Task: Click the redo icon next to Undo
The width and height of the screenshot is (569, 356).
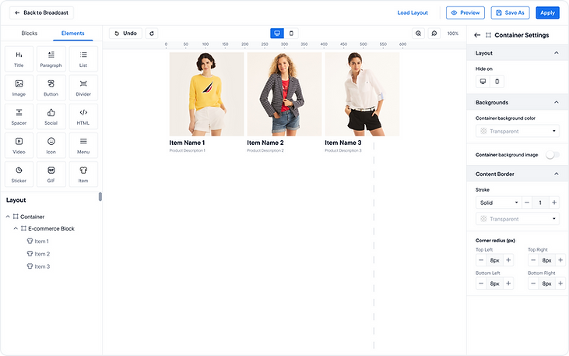Action: [x=152, y=33]
